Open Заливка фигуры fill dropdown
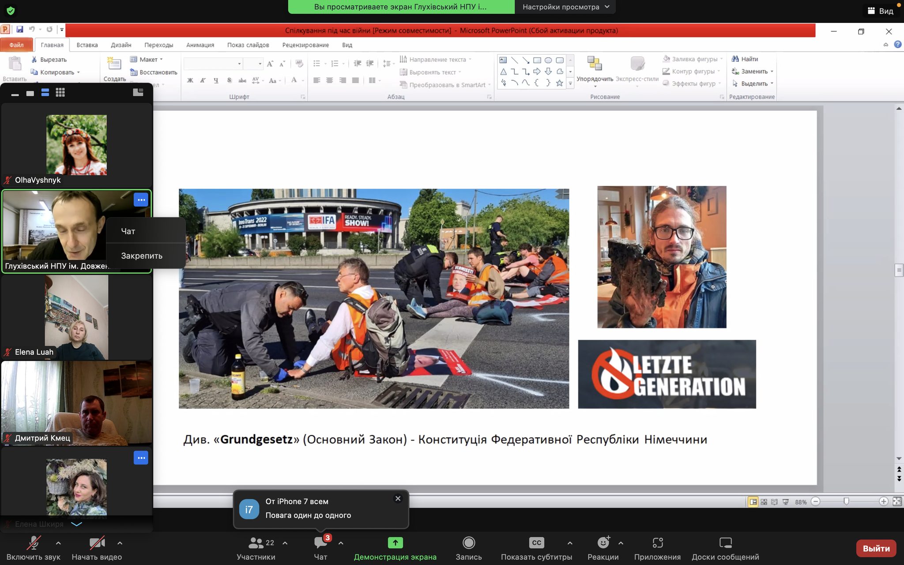 (693, 59)
